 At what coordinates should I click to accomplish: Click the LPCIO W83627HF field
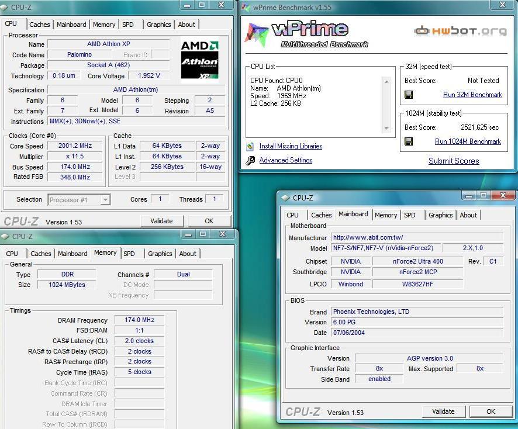click(x=418, y=284)
